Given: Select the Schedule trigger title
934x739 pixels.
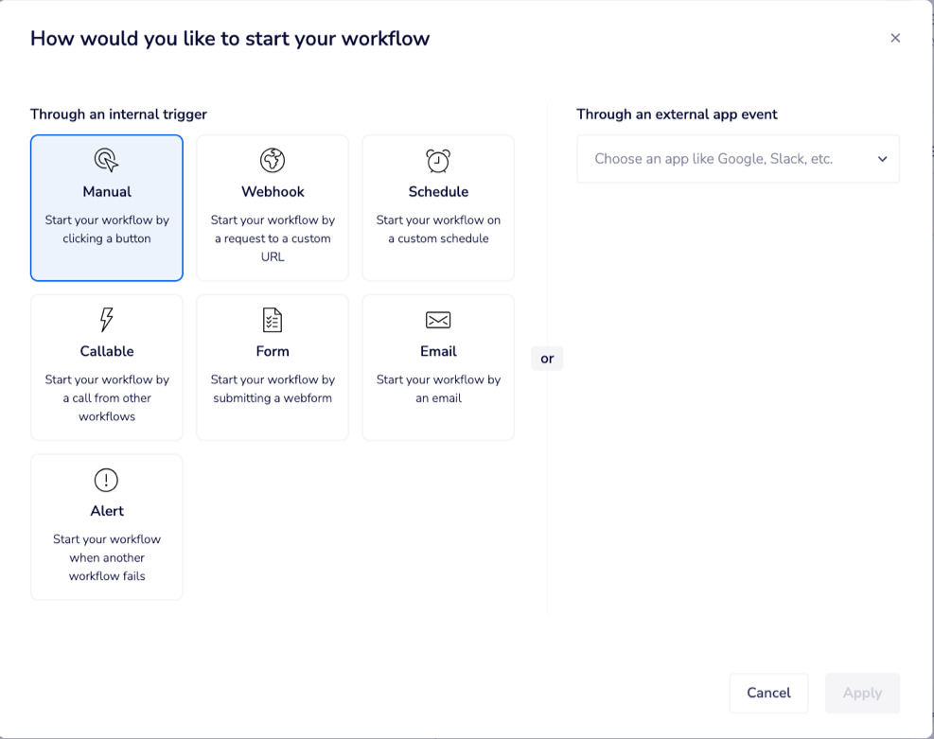Looking at the screenshot, I should [438, 191].
